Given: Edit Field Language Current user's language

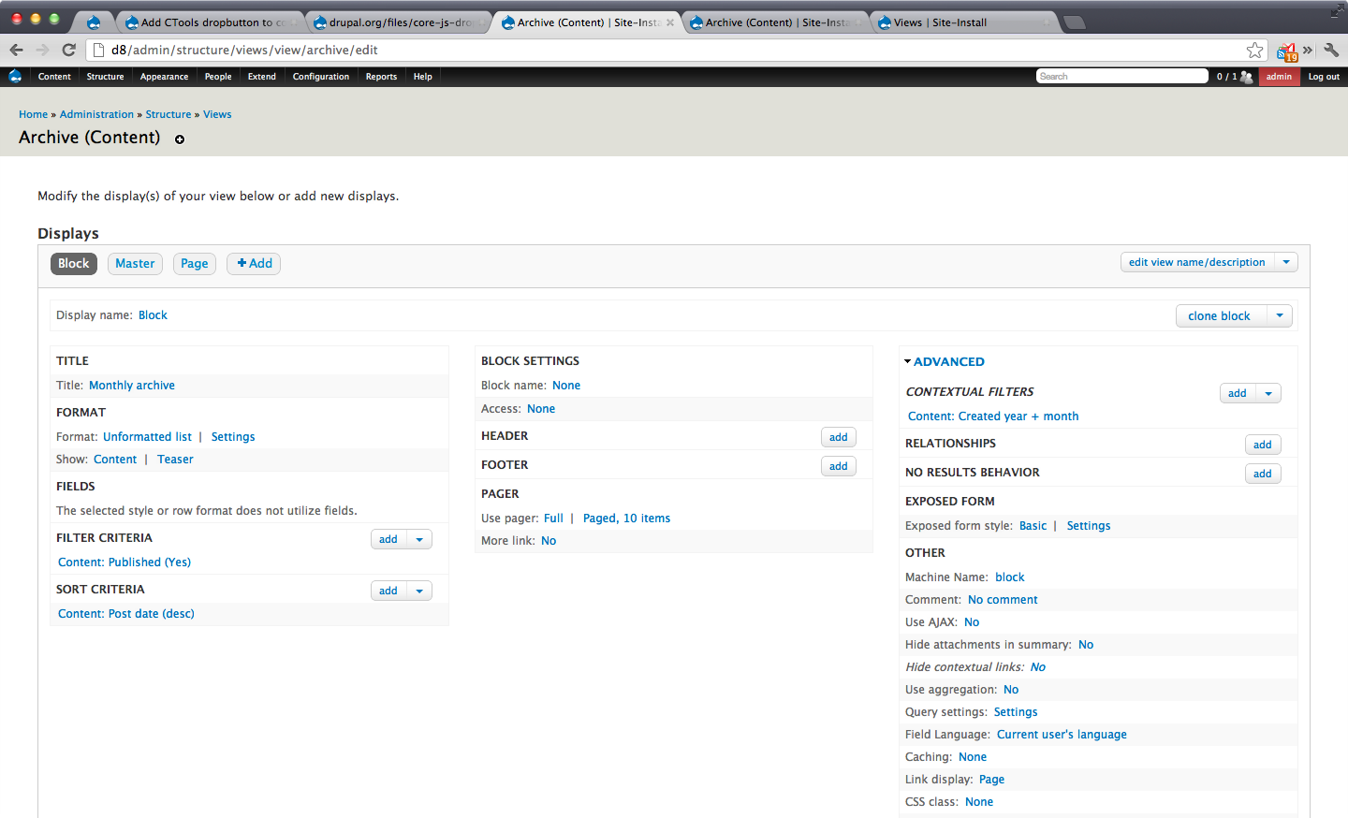Looking at the screenshot, I should click(x=1062, y=735).
